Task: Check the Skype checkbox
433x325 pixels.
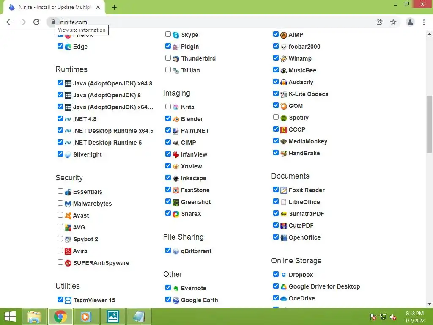Action: [x=168, y=34]
